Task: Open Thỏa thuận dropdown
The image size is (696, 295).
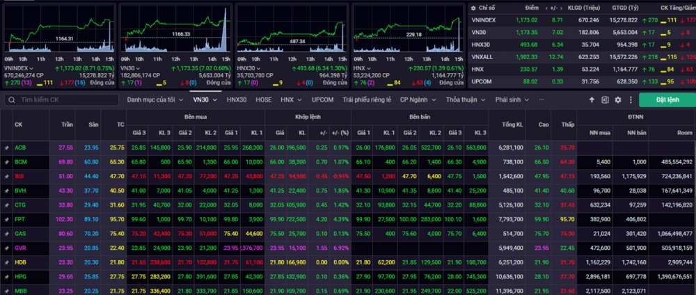Action: [x=466, y=99]
